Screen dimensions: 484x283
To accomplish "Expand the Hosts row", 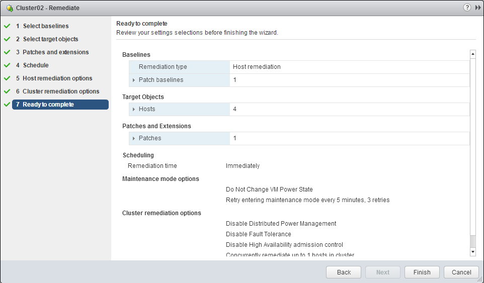I will pyautogui.click(x=134, y=109).
